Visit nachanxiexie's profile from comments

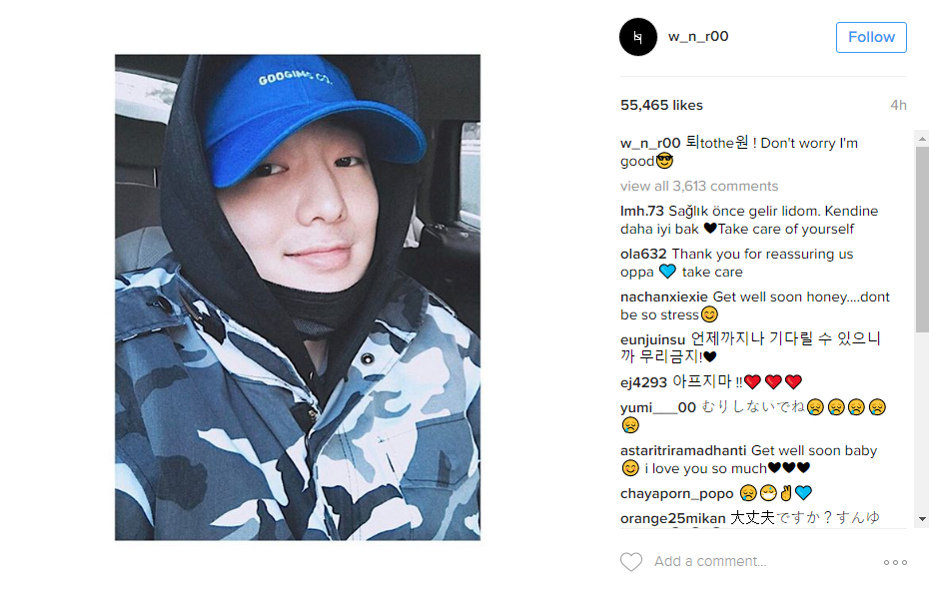(x=663, y=297)
